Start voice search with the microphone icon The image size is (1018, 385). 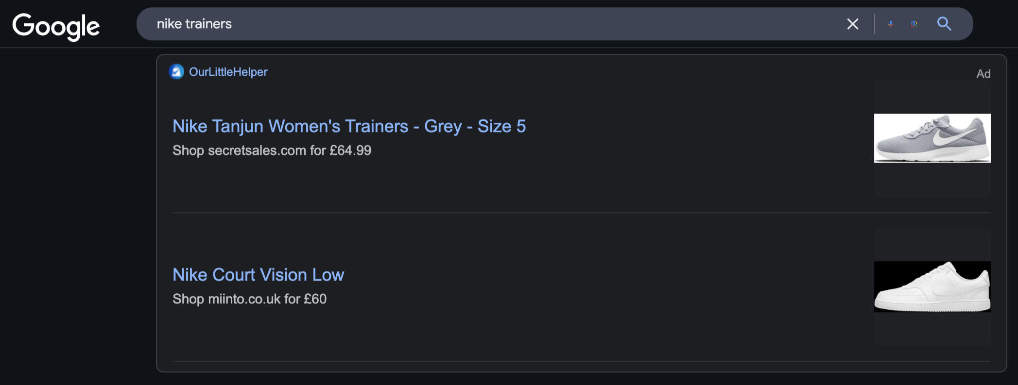click(x=890, y=24)
